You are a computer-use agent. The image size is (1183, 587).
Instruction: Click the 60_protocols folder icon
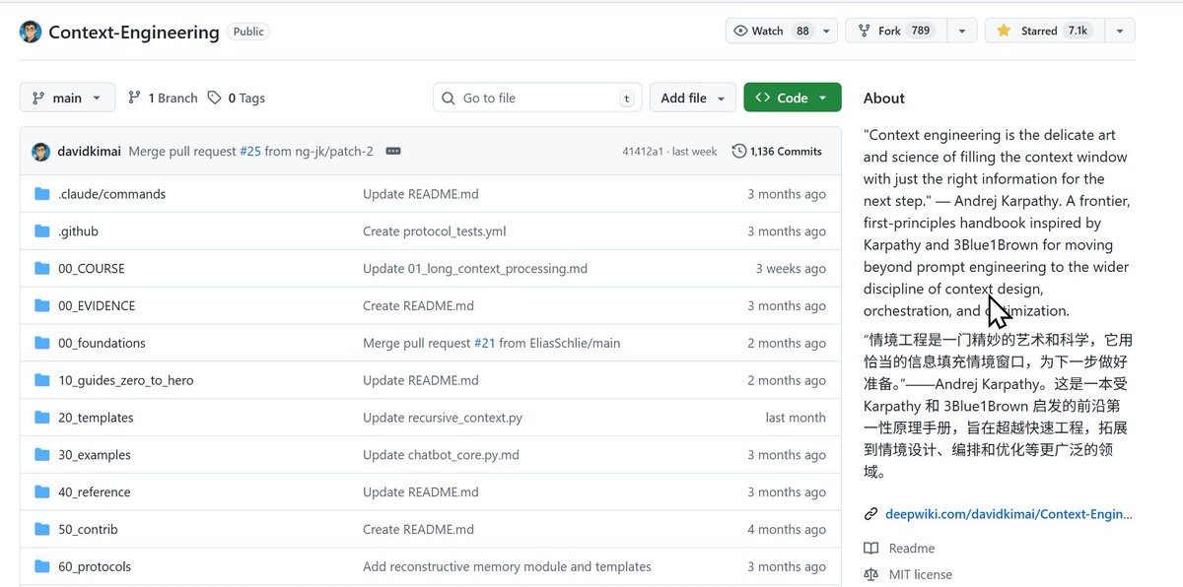click(42, 566)
